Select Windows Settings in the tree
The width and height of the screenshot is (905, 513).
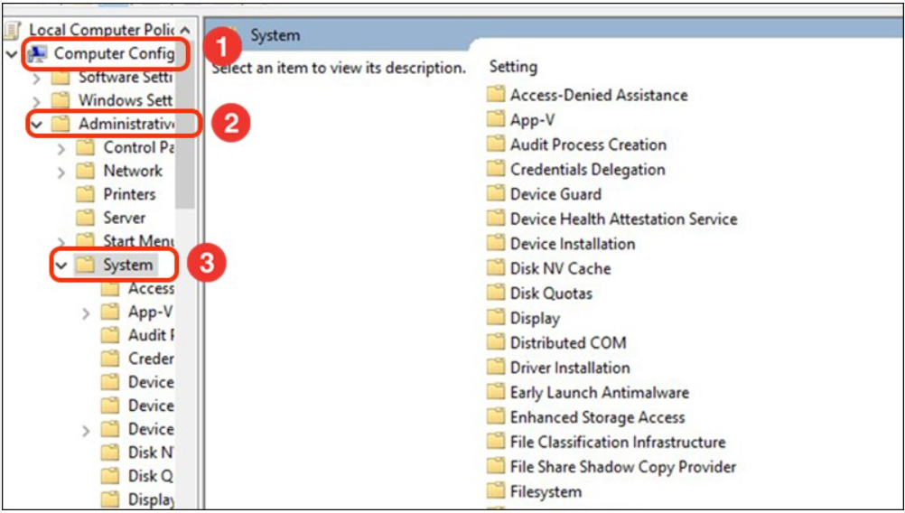point(113,100)
